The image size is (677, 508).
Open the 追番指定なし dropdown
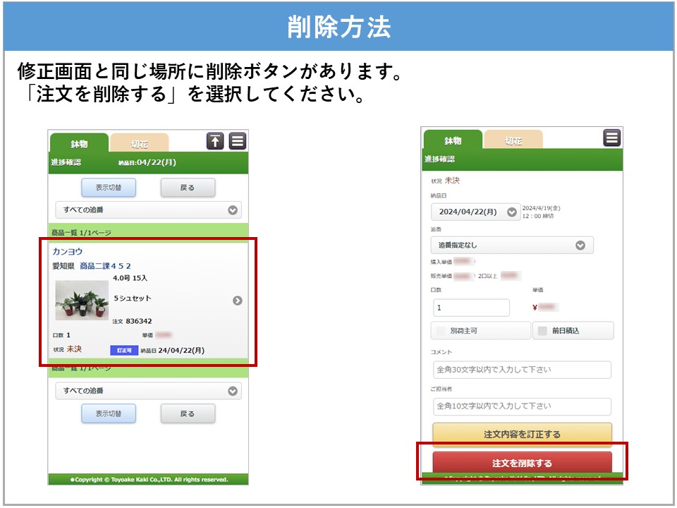(511, 245)
